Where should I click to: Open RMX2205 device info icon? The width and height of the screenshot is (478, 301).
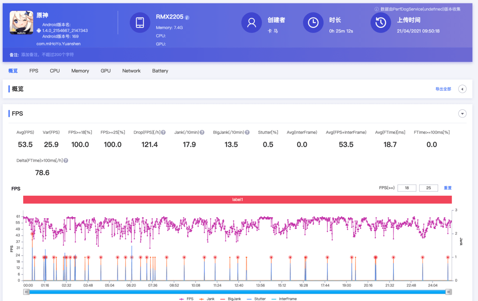pyautogui.click(x=187, y=18)
